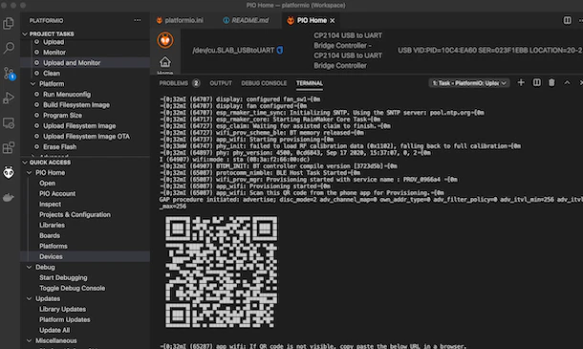Run the Upload and Monitor task
The width and height of the screenshot is (583, 349).
[72, 63]
